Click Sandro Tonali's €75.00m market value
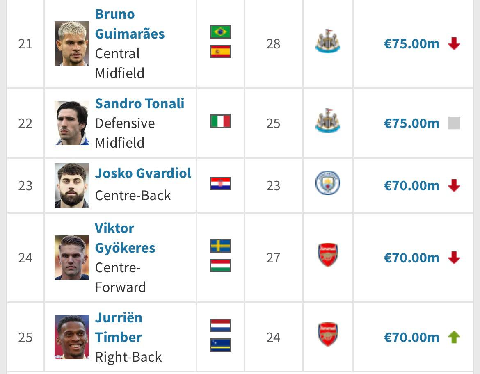 point(411,123)
